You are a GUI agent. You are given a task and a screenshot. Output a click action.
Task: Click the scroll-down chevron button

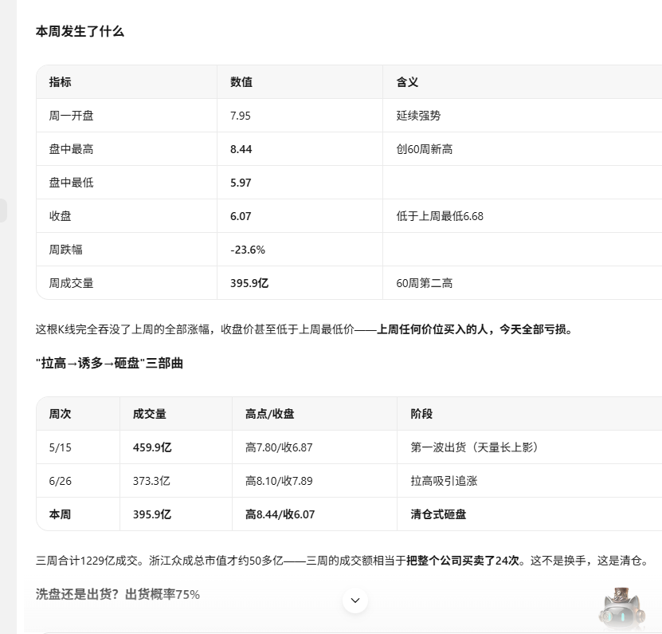(x=355, y=601)
